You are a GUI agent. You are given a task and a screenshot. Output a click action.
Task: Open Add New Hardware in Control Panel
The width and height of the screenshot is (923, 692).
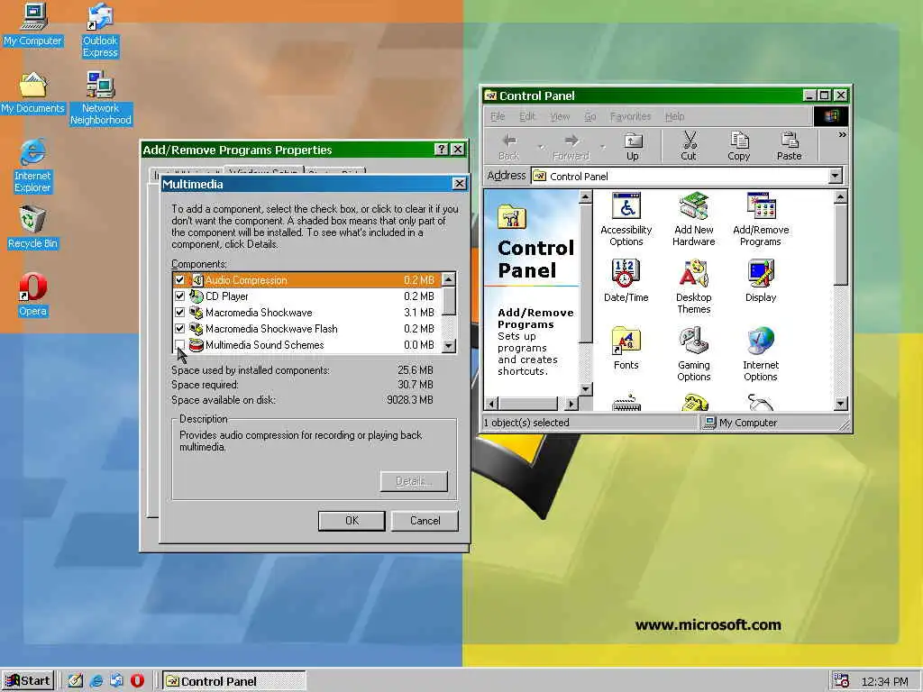(x=693, y=220)
